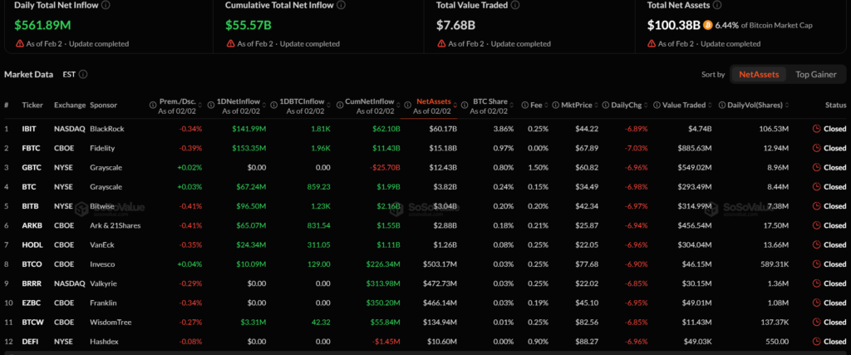The height and width of the screenshot is (355, 851).
Task: Click warning icon under Daily Total Net Inflow
Action: tap(20, 43)
